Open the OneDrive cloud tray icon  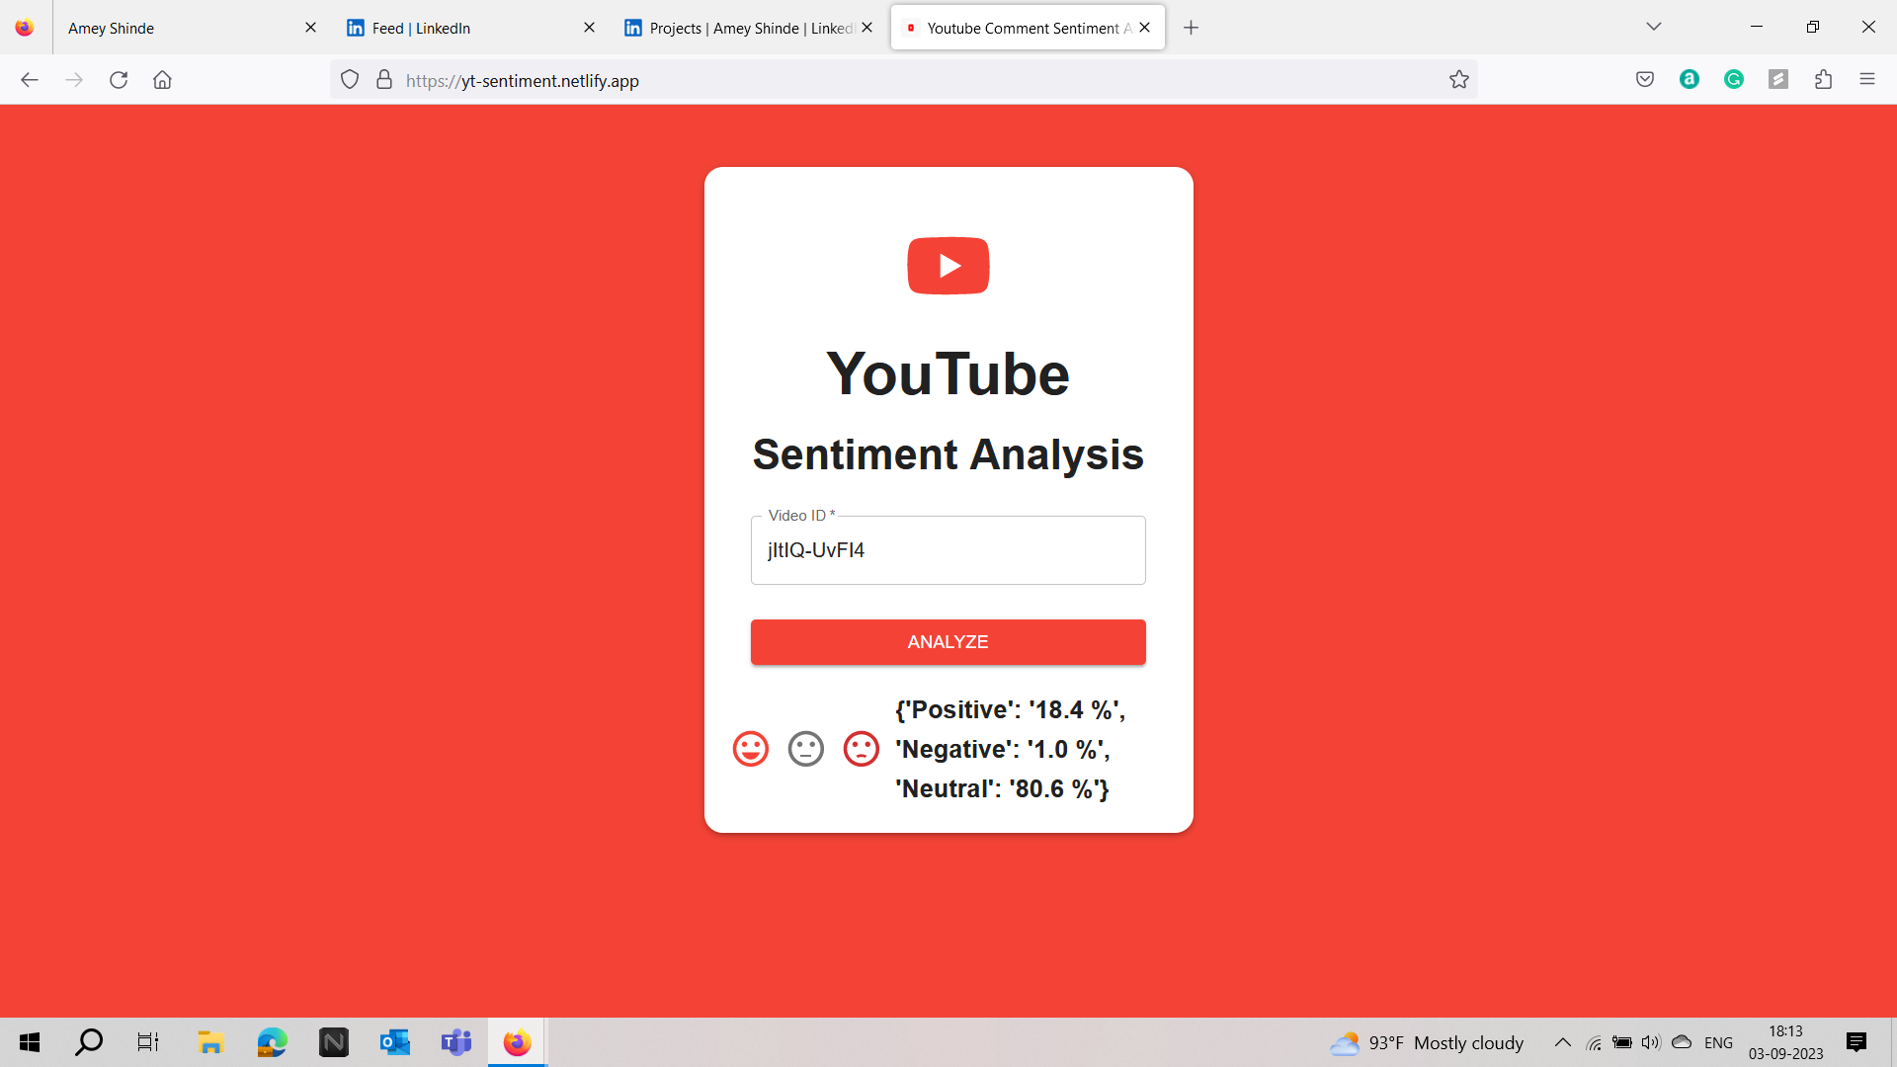click(x=1682, y=1042)
